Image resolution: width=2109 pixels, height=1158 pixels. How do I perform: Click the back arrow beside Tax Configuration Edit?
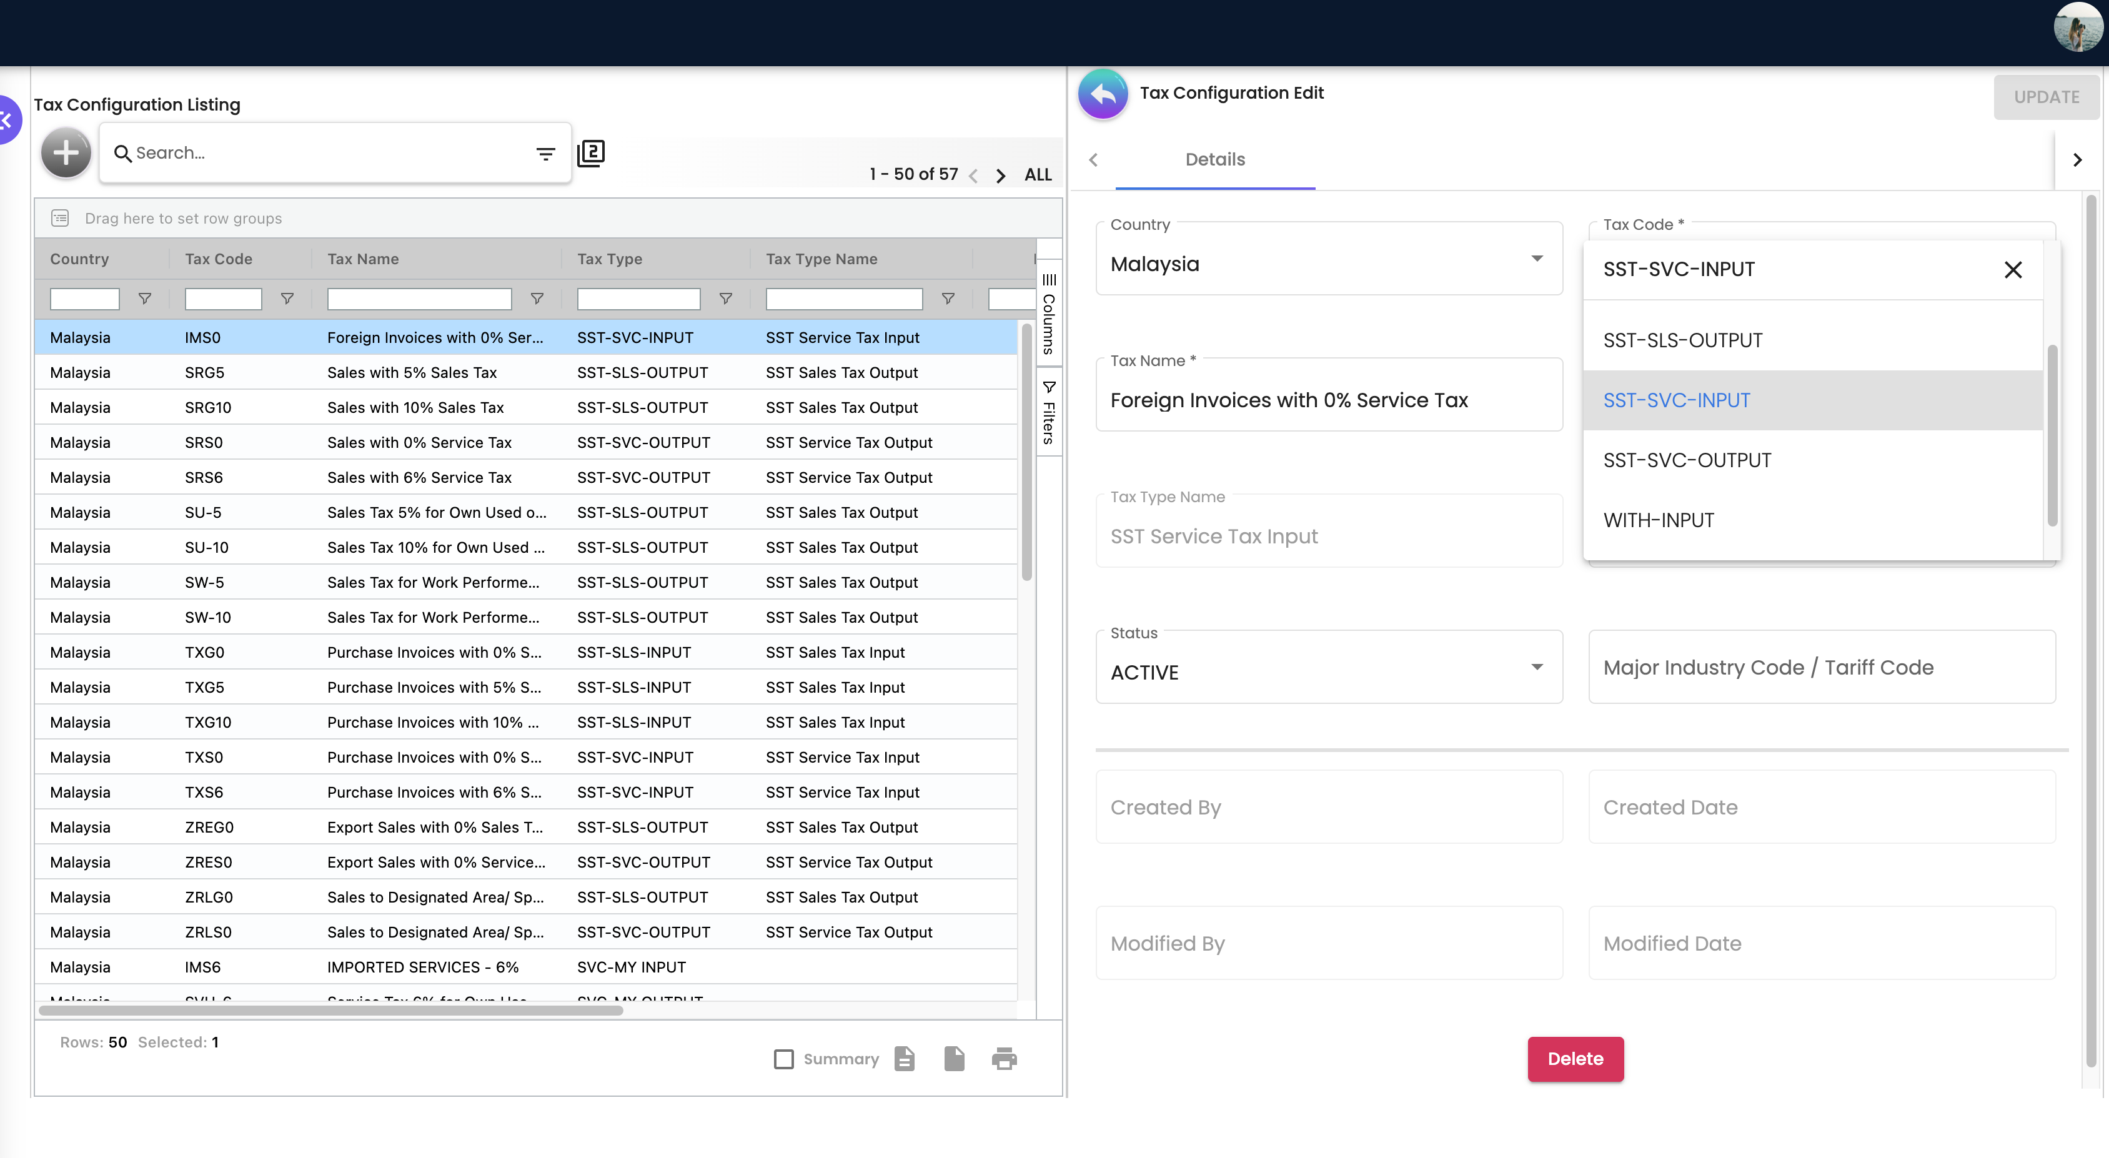1103,95
